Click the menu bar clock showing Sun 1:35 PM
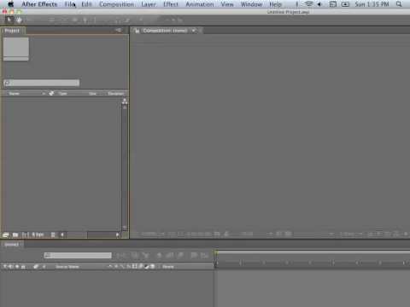410x307 pixels. pos(372,4)
